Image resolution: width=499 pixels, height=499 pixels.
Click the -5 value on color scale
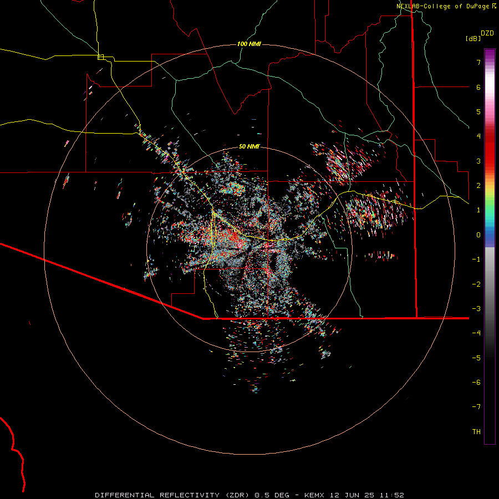(476, 358)
